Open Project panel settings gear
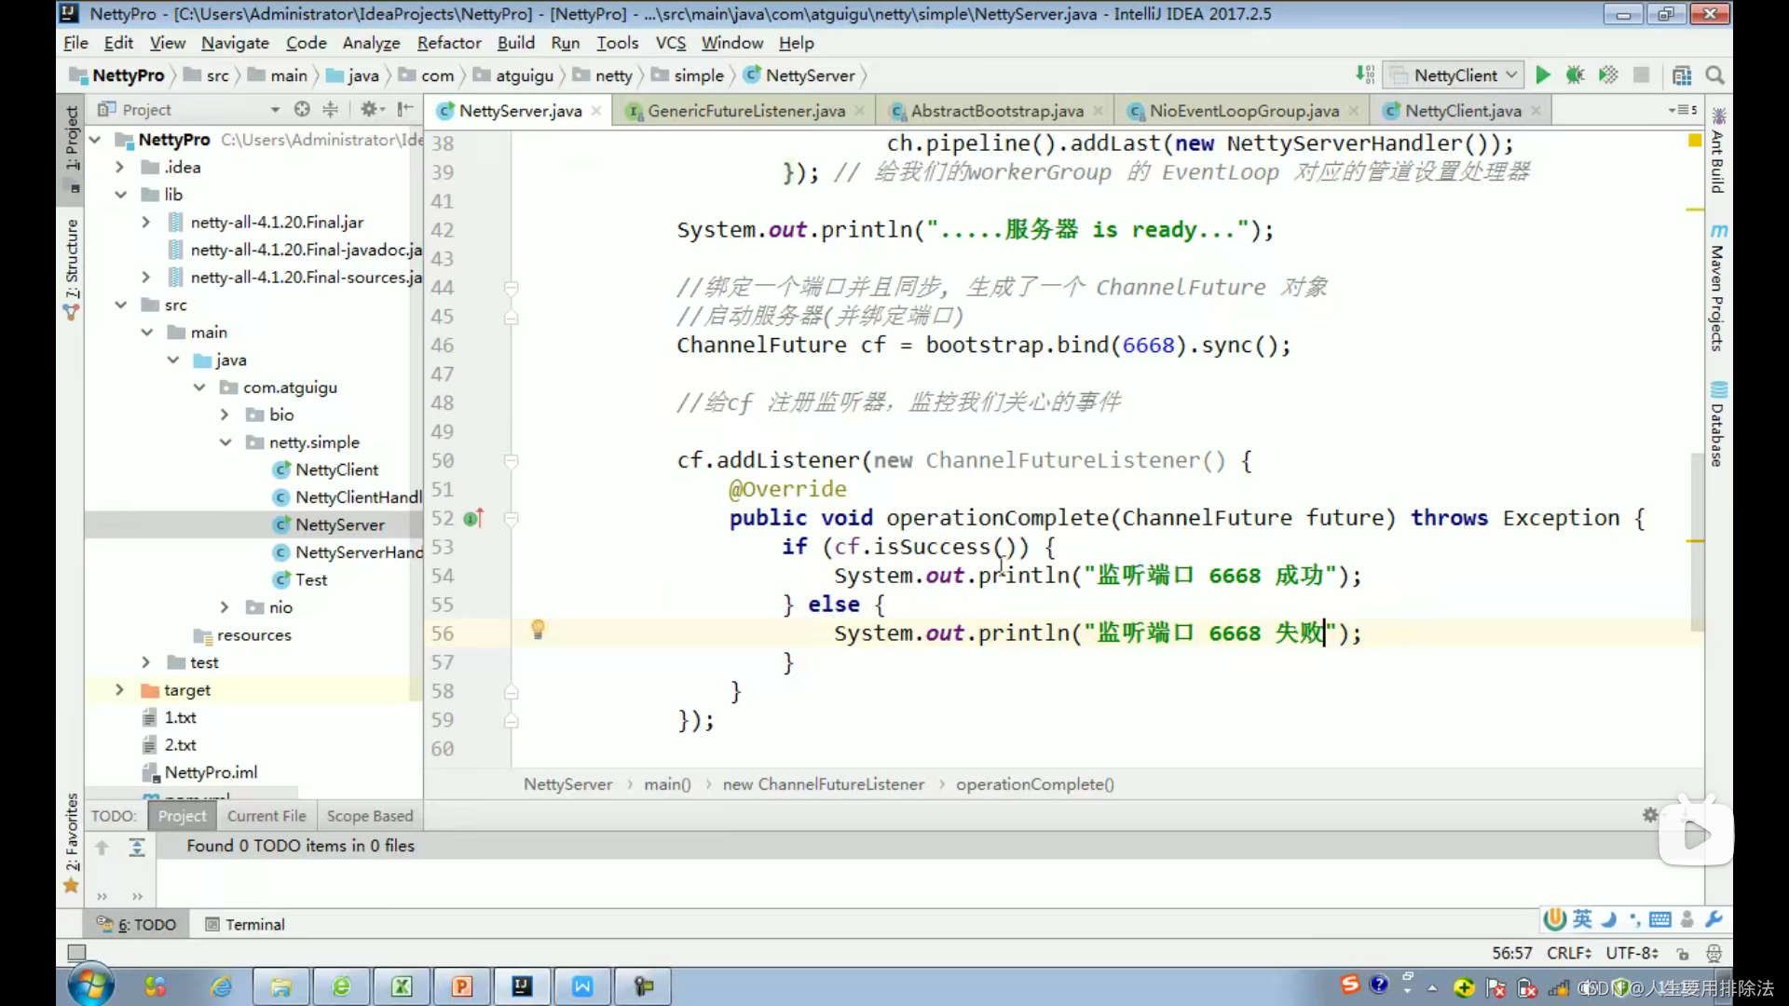The height and width of the screenshot is (1006, 1789). click(370, 110)
